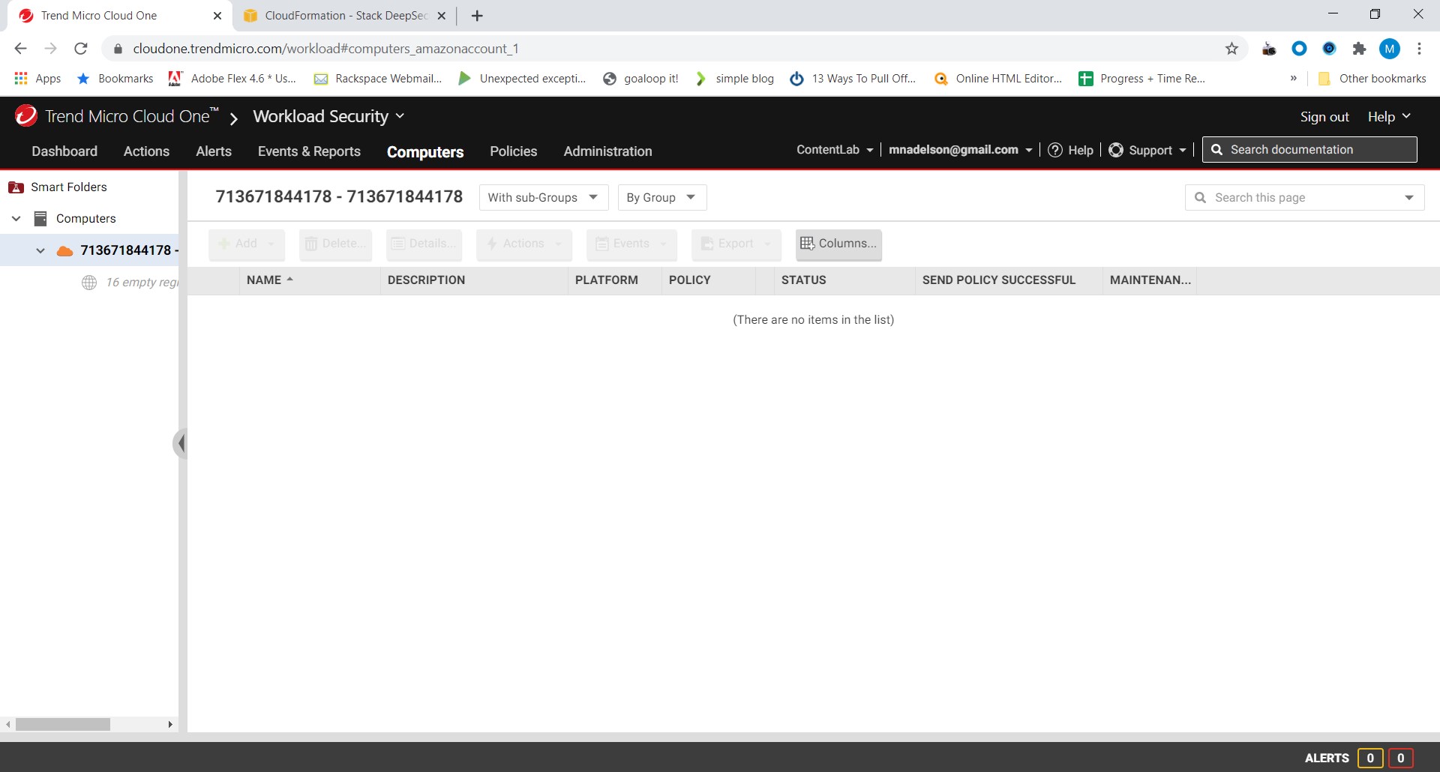Select the Computers tree node

[x=85, y=219]
